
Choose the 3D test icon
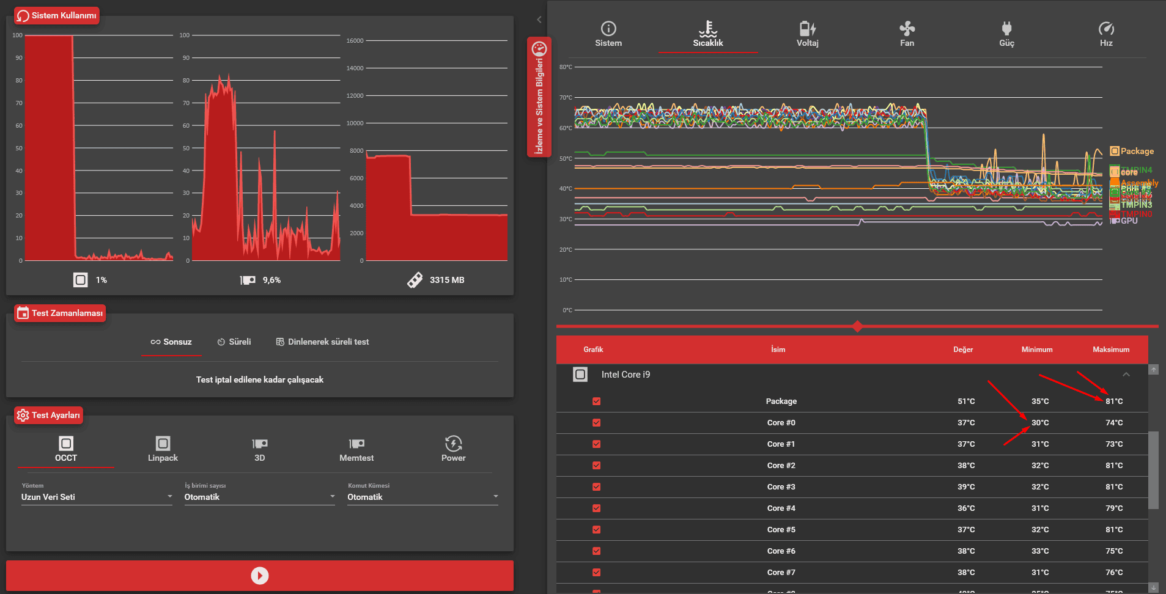click(x=259, y=449)
